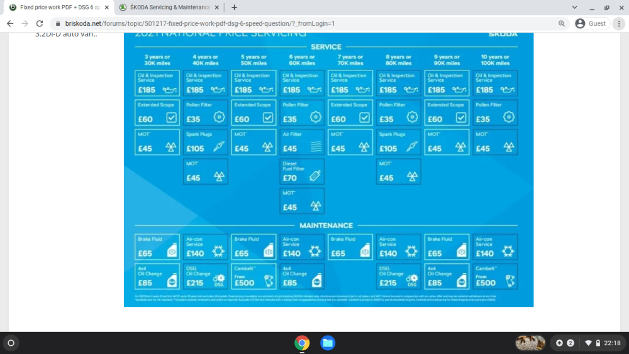The image size is (629, 354).
Task: Click the lowest MOT £45 box under 6 years
Action: click(x=302, y=201)
